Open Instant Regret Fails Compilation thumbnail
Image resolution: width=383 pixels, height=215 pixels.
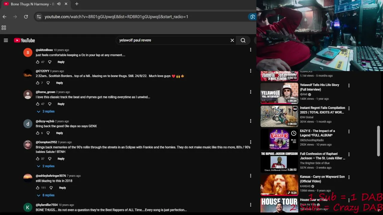click(x=279, y=116)
